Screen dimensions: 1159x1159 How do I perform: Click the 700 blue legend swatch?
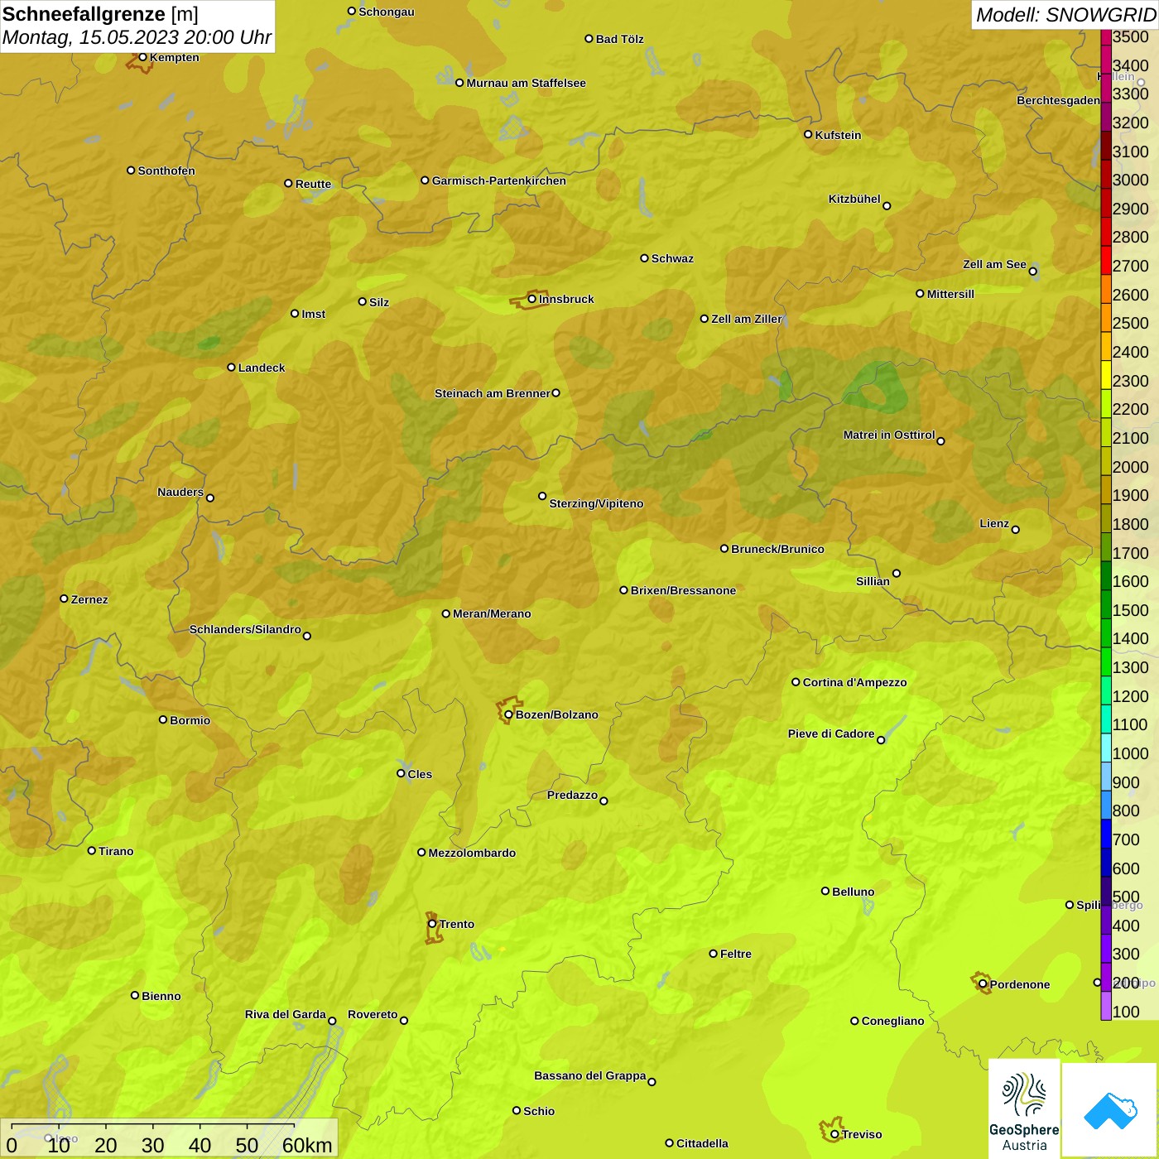click(x=1106, y=834)
